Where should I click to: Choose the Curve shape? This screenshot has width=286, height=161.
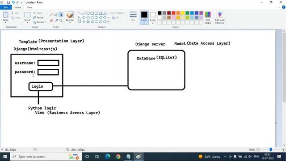pyautogui.click(x=84, y=13)
